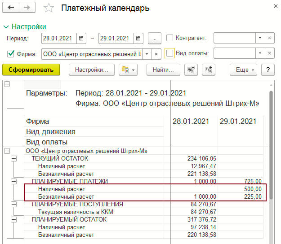Open the Вид оплаты dropdown list
This screenshot has height=244, width=281.
pos(260,54)
